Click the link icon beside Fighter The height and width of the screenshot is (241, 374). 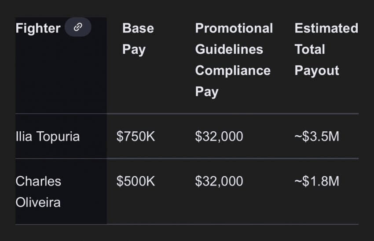click(x=78, y=27)
